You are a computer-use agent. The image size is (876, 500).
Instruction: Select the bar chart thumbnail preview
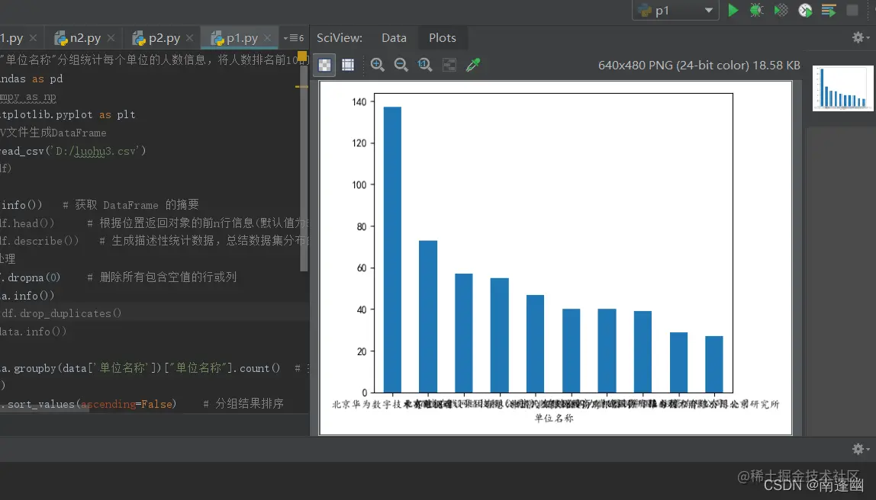[842, 88]
